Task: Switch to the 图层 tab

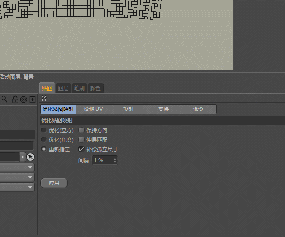Action: tap(63, 88)
